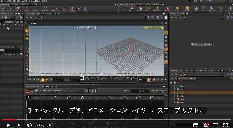Click the help icon in Animation Editor toolbar
Viewport: 233px width, 128px height.
[x=166, y=91]
